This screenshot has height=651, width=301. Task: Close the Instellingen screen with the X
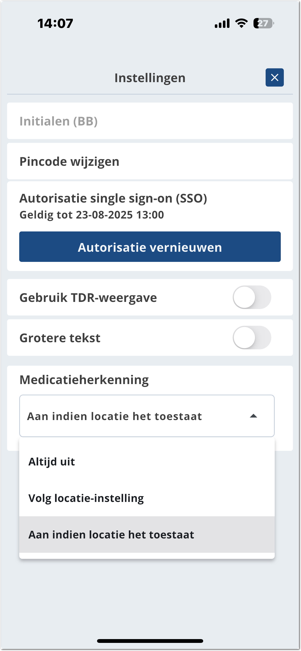274,78
